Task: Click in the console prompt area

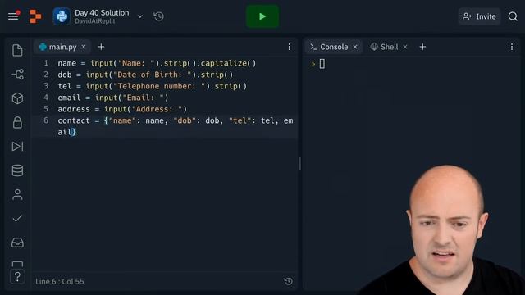Action: tap(322, 64)
